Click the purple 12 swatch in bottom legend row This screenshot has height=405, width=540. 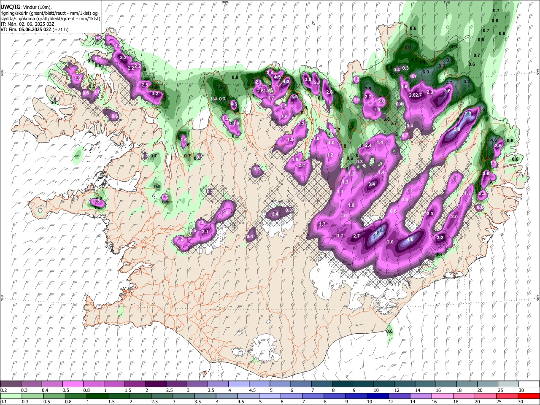tap(399, 396)
